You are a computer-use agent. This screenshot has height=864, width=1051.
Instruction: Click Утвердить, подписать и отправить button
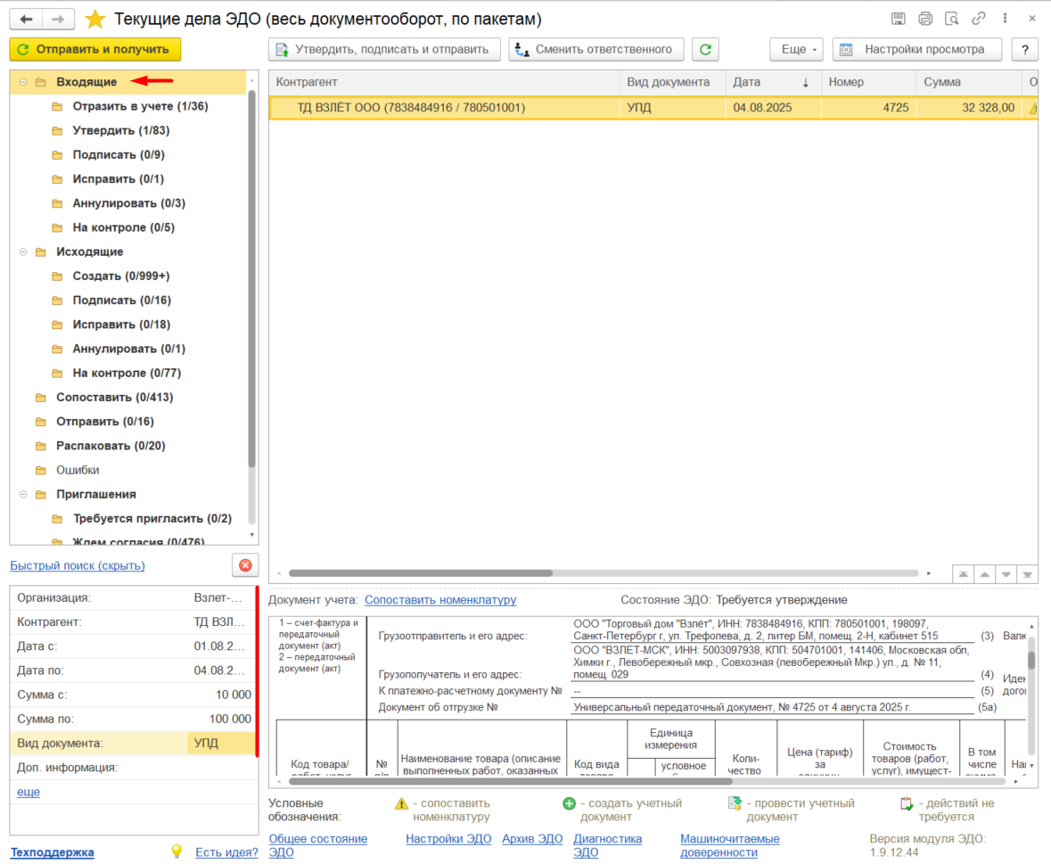click(x=385, y=50)
